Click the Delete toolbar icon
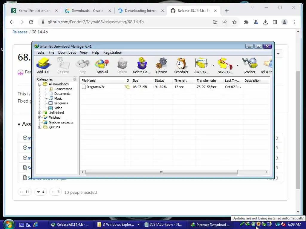 (122, 66)
